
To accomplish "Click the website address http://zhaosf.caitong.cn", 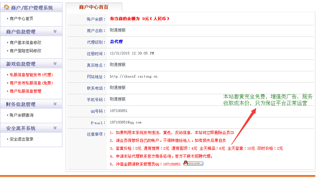I will 134,77.
